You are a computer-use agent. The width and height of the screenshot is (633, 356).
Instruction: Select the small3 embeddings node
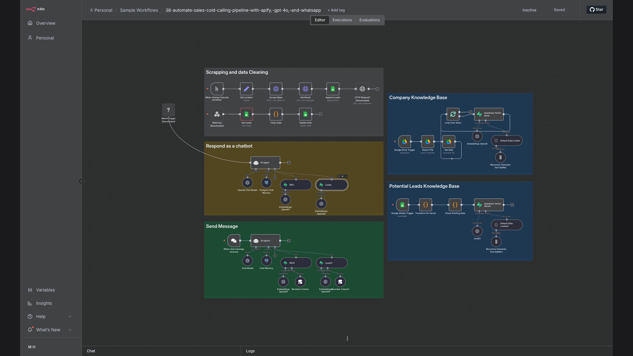click(477, 231)
